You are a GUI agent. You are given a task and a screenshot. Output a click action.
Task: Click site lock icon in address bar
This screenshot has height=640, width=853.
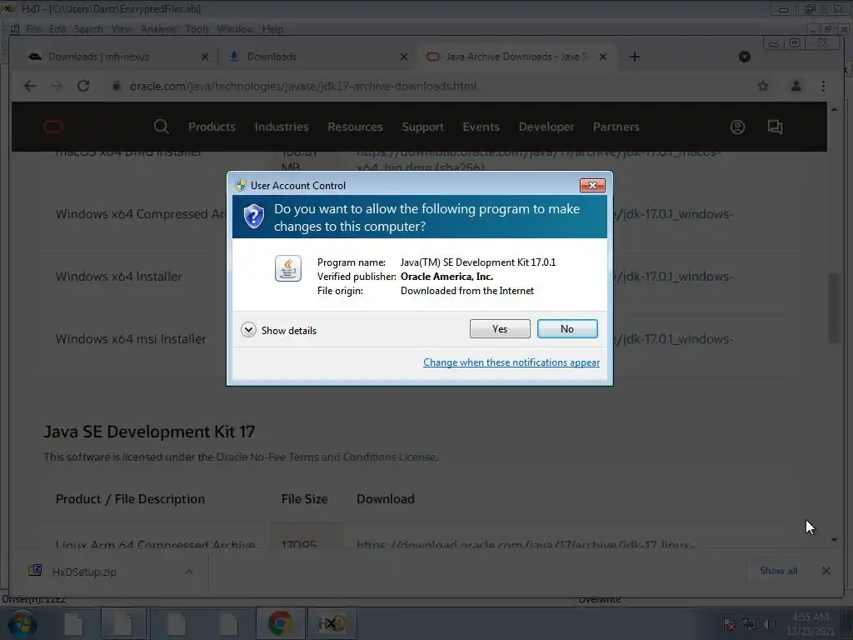click(116, 86)
